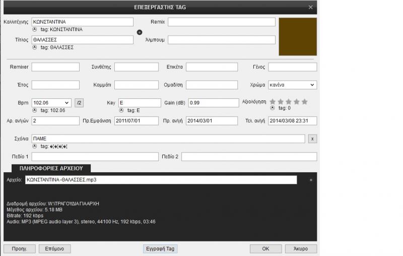This screenshot has height=256, width=403.
Task: Click the swap artist and title circle icon
Action: 140,32
